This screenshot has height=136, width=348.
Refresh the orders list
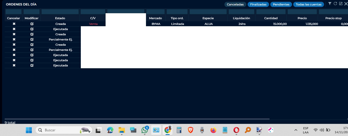[x=335, y=4]
